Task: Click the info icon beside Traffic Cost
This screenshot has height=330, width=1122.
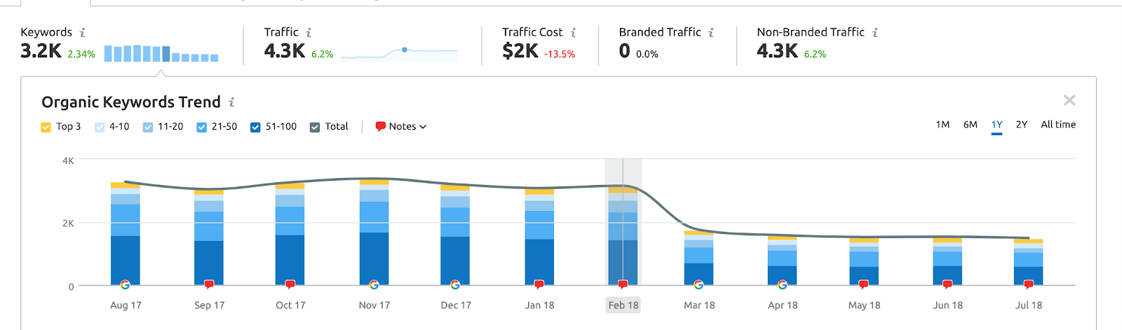Action: (x=573, y=32)
